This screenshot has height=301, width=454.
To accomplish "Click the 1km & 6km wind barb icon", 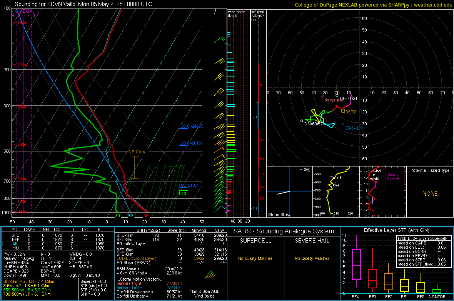I will pyautogui.click(x=210, y=275).
